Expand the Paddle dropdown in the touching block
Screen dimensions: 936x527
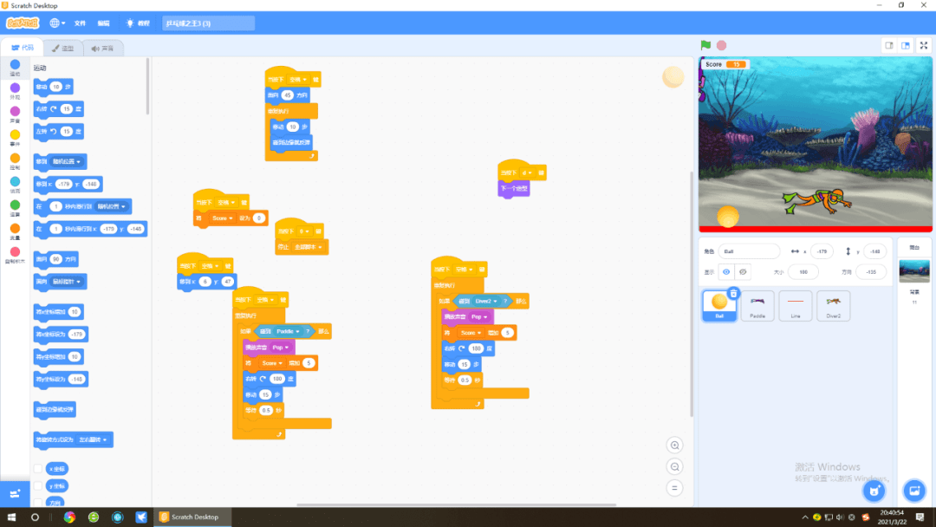[x=288, y=331]
